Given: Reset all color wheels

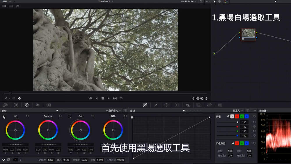Looking at the screenshot, I should [126, 110].
